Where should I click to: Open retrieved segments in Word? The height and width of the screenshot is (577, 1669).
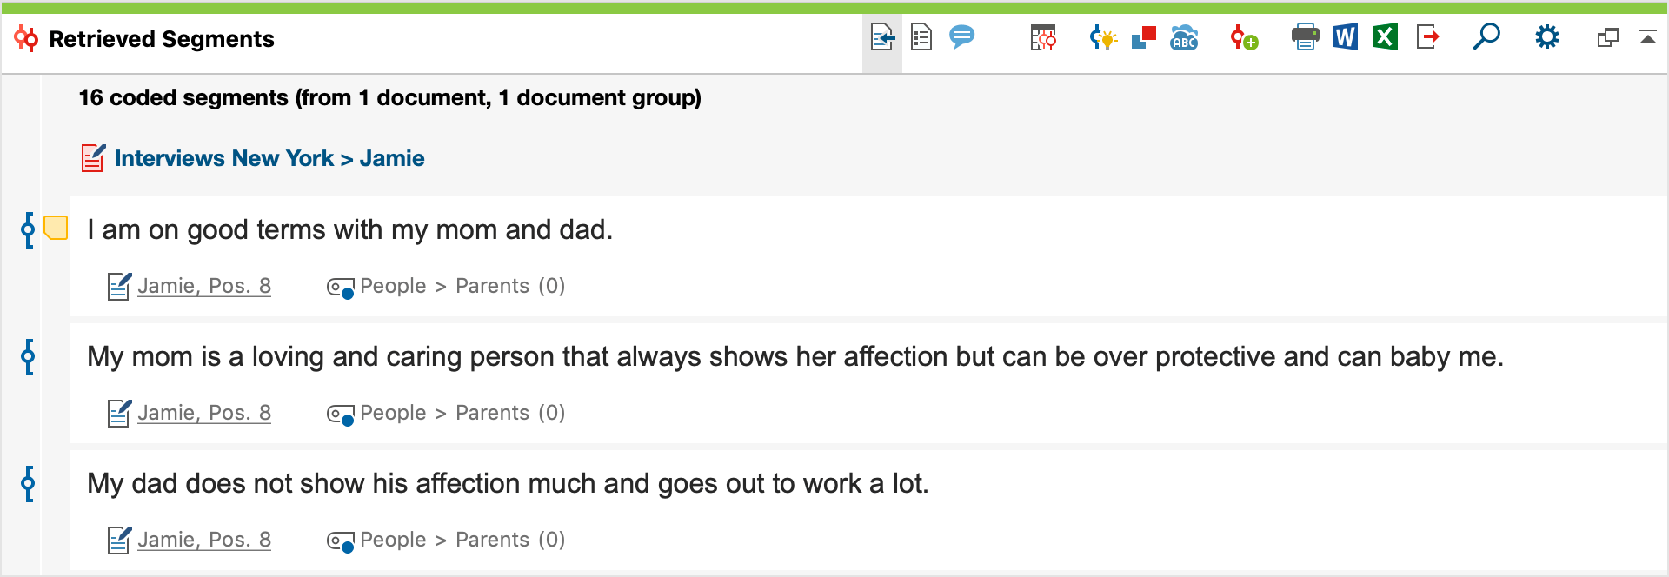(1345, 37)
